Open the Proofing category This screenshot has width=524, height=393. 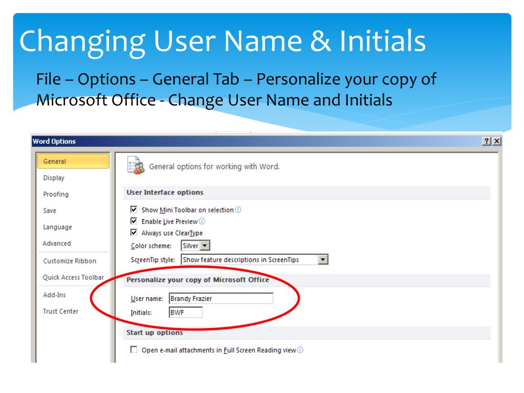56,194
